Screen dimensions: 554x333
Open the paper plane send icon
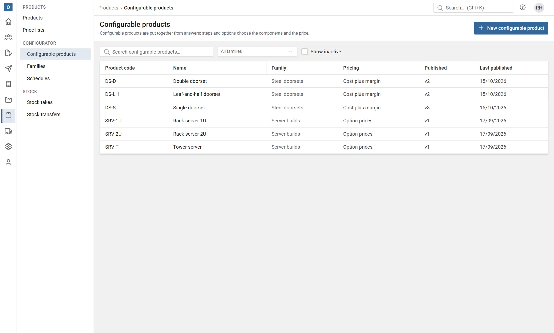(8, 68)
